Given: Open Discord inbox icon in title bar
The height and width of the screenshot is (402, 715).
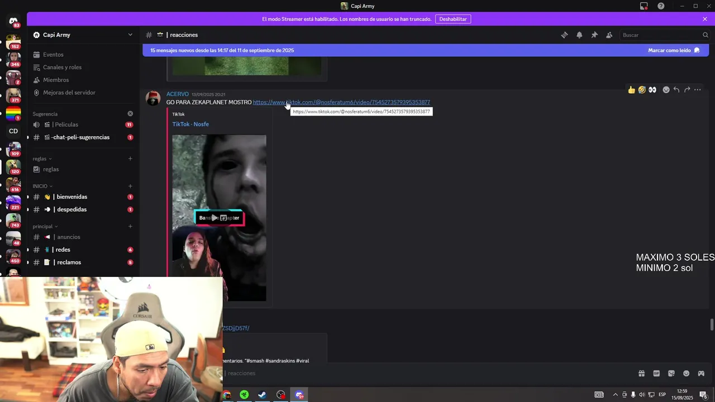Looking at the screenshot, I should pyautogui.click(x=644, y=6).
